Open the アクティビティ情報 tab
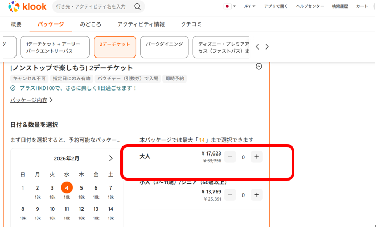 pyautogui.click(x=141, y=24)
